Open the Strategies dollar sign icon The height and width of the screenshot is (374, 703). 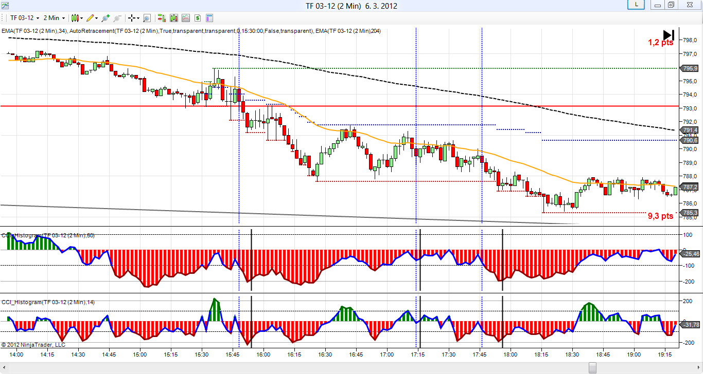[197, 18]
